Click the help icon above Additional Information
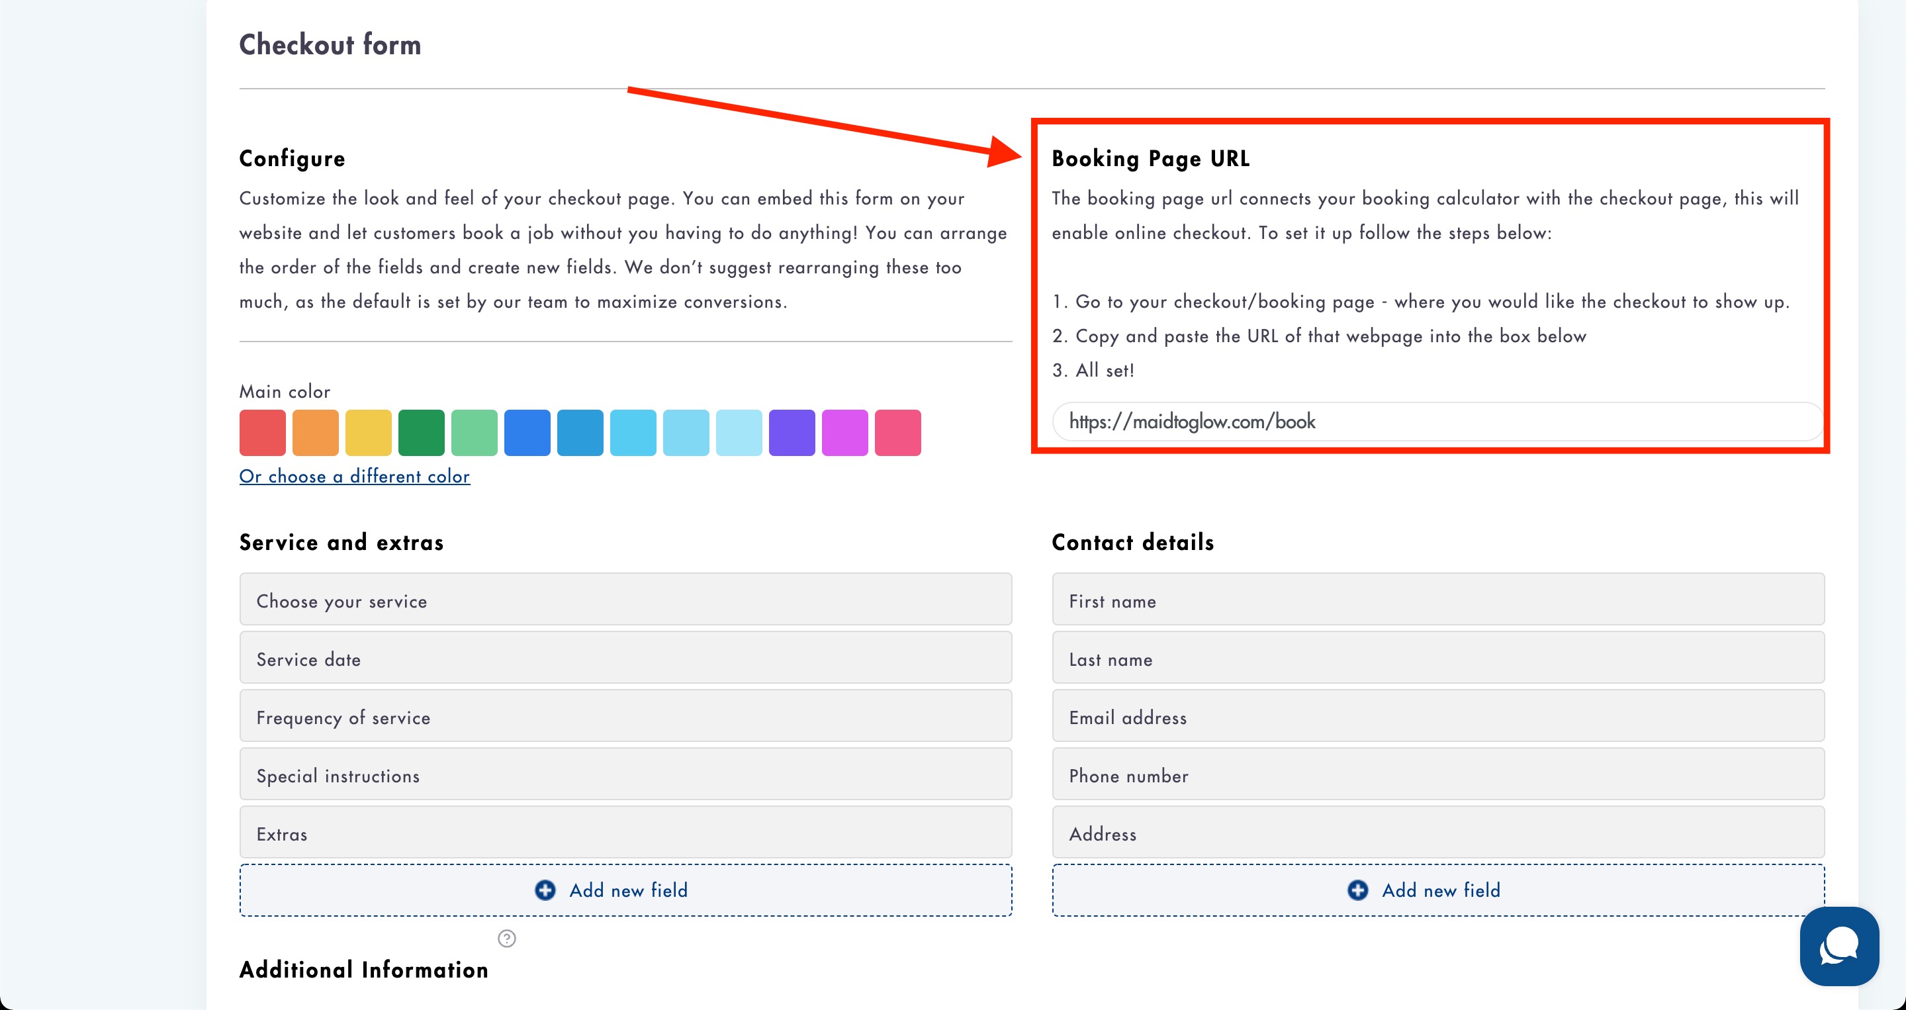The height and width of the screenshot is (1010, 1906). click(x=507, y=939)
